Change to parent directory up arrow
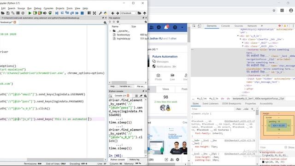 point(144,13)
